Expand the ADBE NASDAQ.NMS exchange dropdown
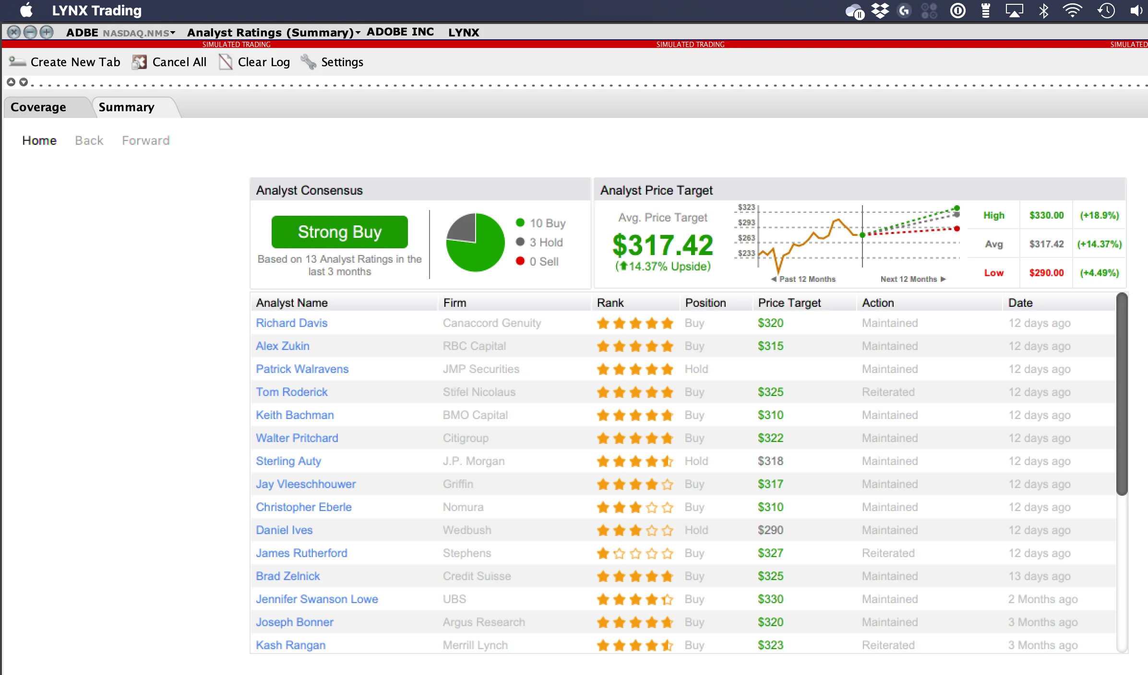The image size is (1148, 675). pyautogui.click(x=173, y=33)
